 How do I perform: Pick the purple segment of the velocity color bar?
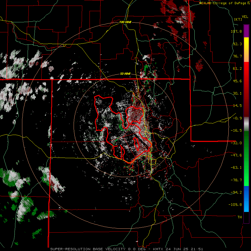[246, 31]
